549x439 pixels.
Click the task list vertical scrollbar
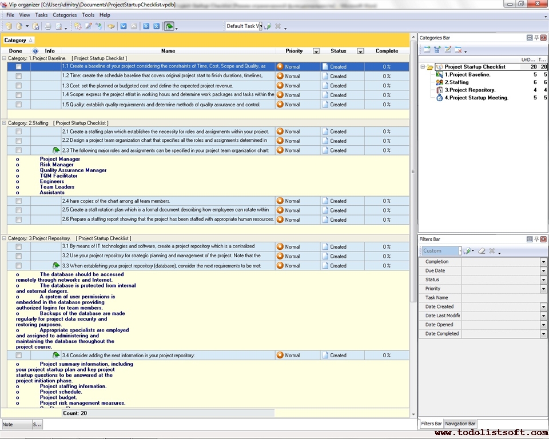pos(413,171)
